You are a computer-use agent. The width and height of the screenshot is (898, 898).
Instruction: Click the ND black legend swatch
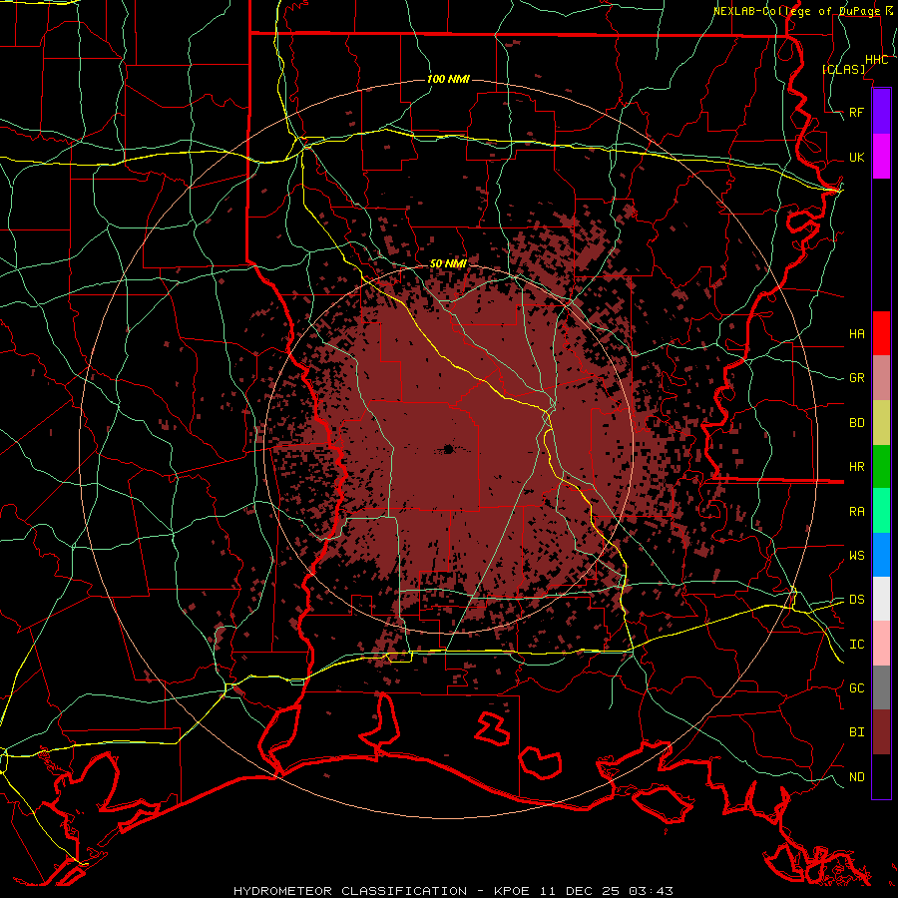[881, 776]
